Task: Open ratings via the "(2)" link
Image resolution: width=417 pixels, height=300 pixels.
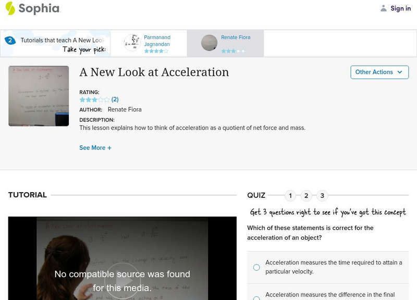Action: 116,98
